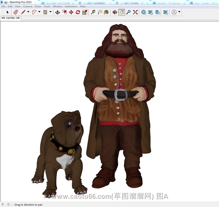Click the bearded man figure model
Image resolution: width=219 pixels, height=207 pixels.
[120, 106]
